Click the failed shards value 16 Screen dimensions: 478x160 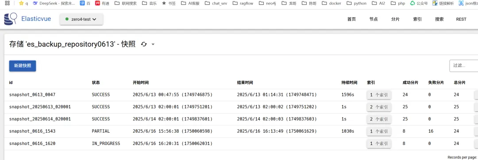[431, 131]
